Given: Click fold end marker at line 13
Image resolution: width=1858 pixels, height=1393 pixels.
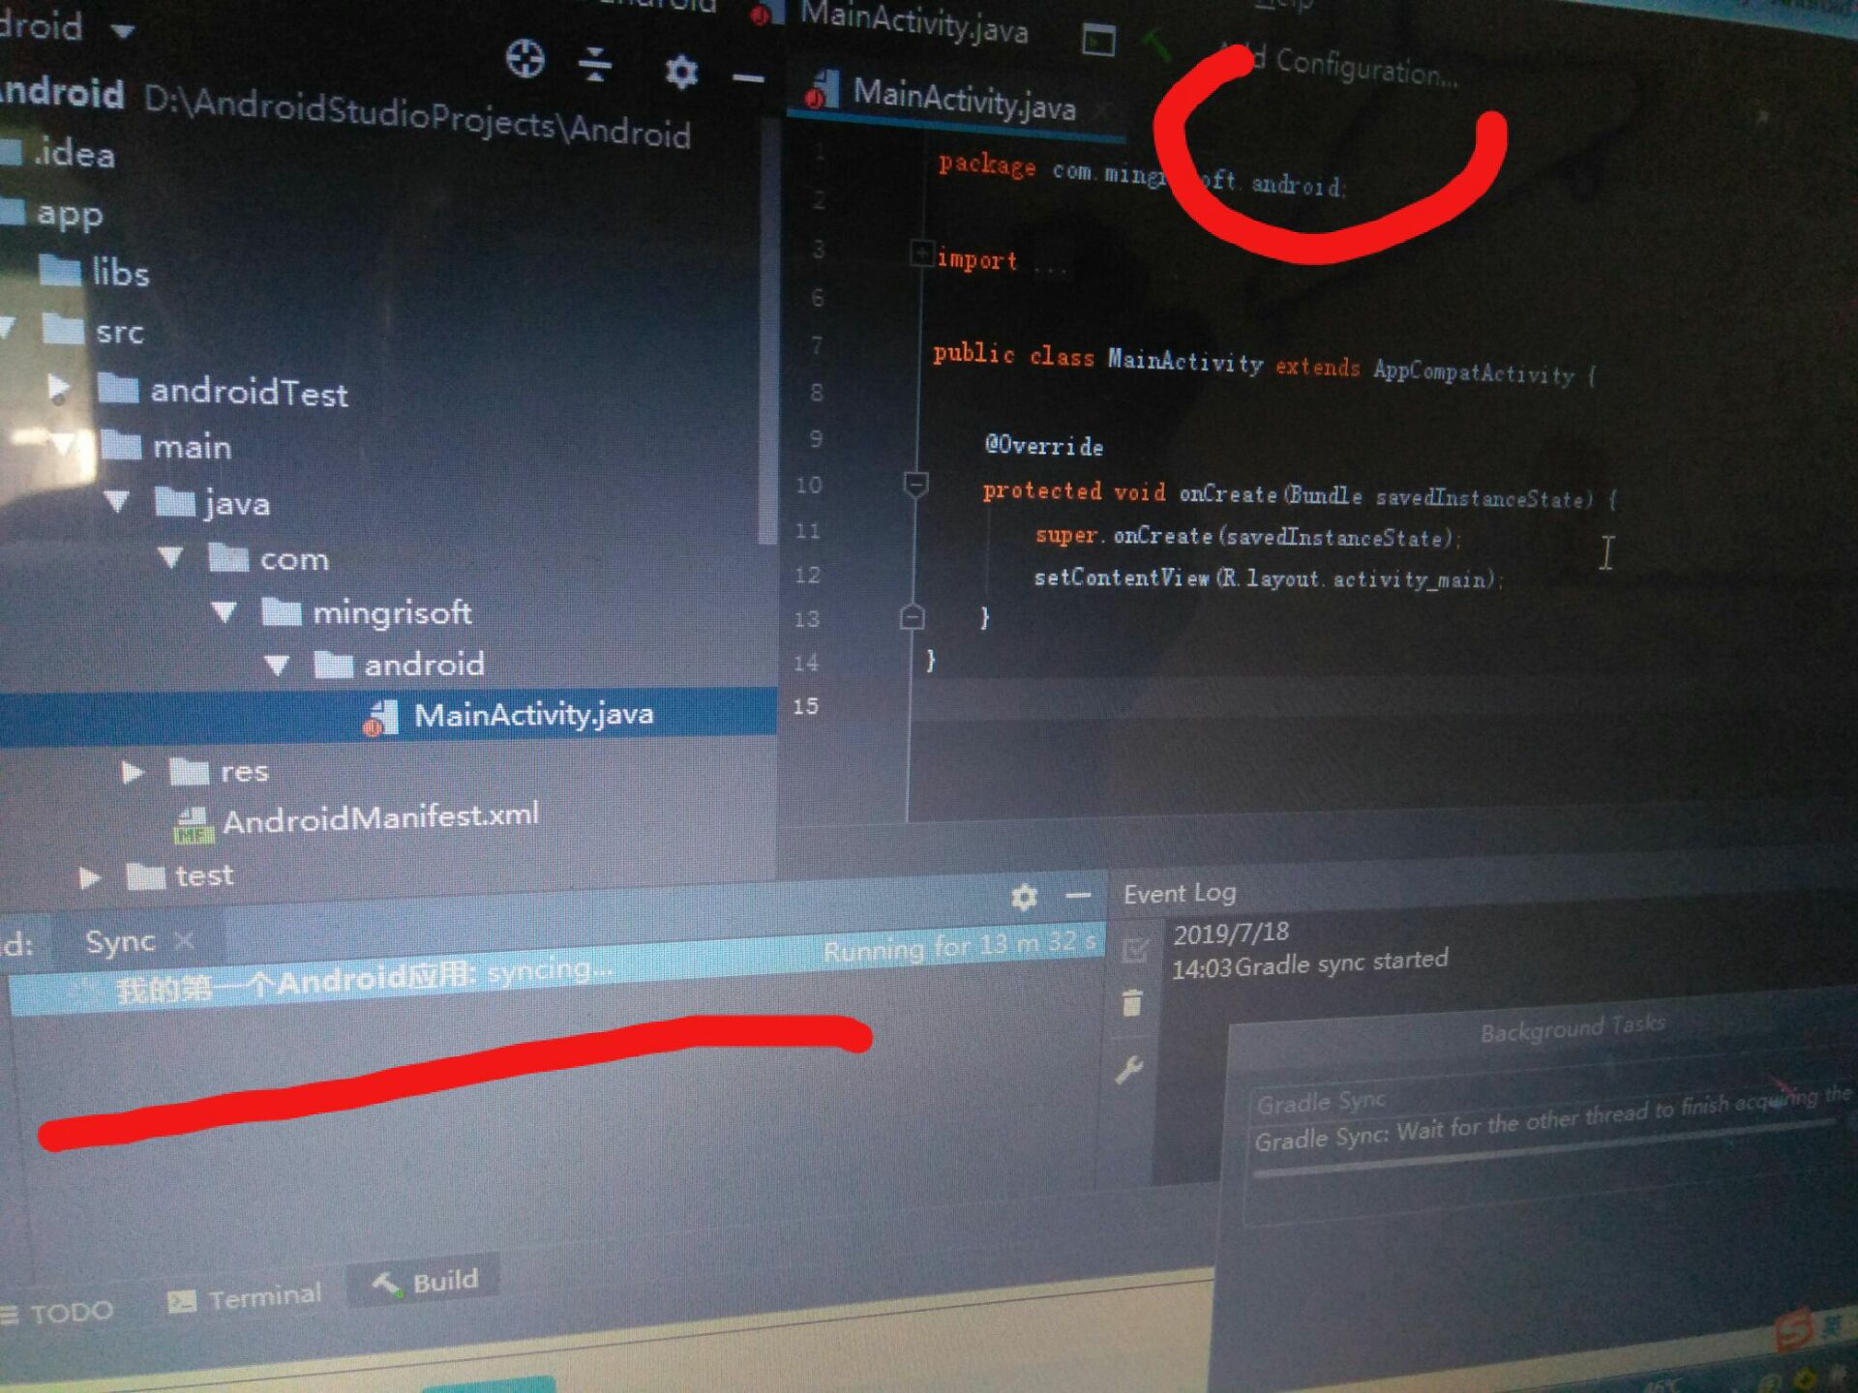Looking at the screenshot, I should (912, 616).
